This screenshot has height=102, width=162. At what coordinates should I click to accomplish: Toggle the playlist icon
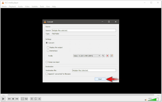click(32, 99)
